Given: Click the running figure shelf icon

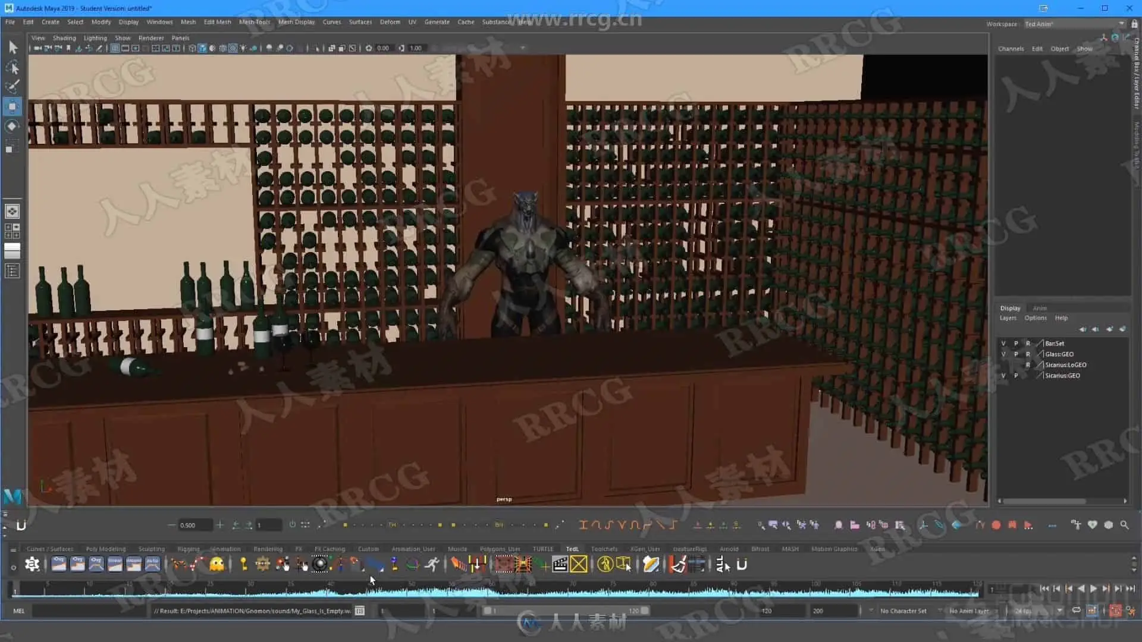Looking at the screenshot, I should coord(432,564).
